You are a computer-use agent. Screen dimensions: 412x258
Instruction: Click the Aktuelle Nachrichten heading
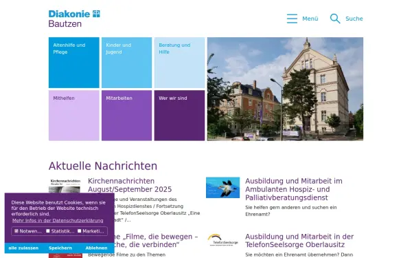click(x=103, y=166)
